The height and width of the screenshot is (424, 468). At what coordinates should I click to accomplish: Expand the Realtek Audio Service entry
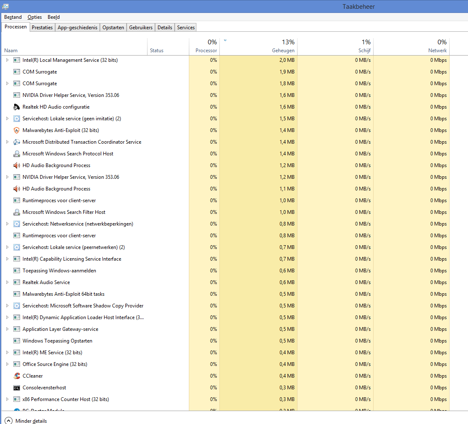coord(7,282)
